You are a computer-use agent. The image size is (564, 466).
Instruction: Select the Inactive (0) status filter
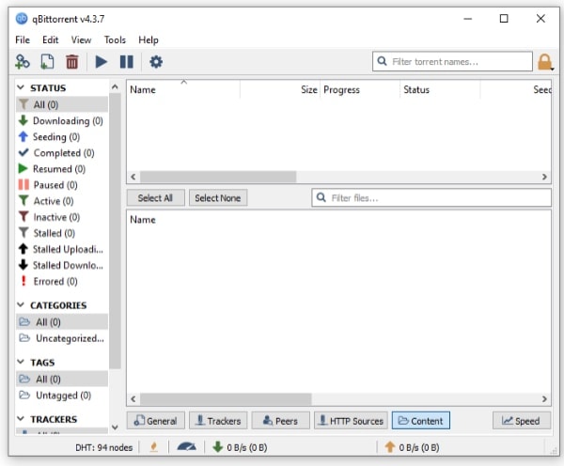click(x=61, y=217)
